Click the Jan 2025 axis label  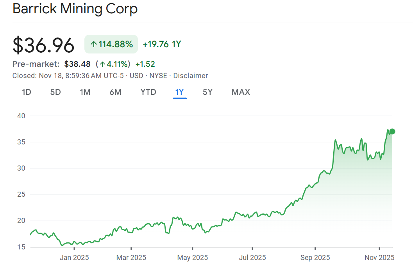point(74,258)
